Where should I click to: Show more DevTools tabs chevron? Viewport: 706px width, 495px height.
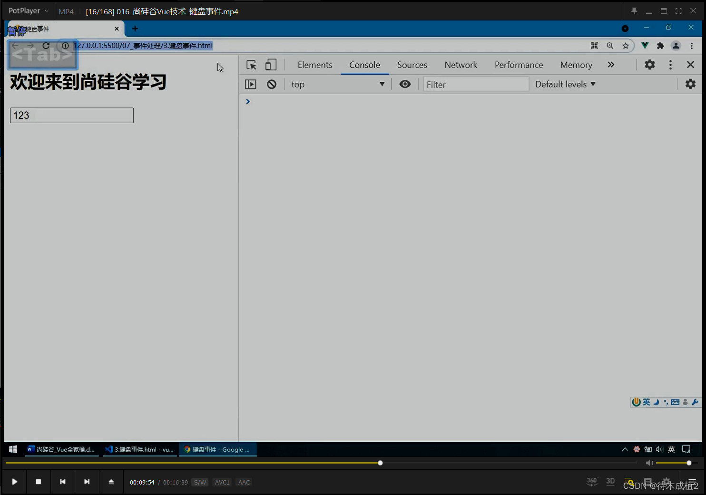[x=611, y=65]
